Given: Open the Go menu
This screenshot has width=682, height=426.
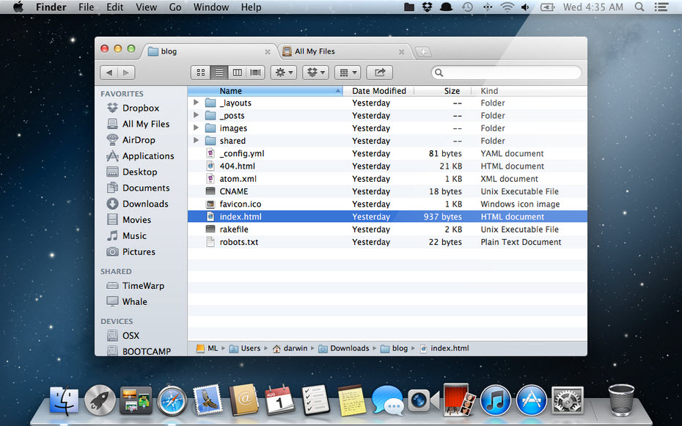Looking at the screenshot, I should pyautogui.click(x=175, y=7).
